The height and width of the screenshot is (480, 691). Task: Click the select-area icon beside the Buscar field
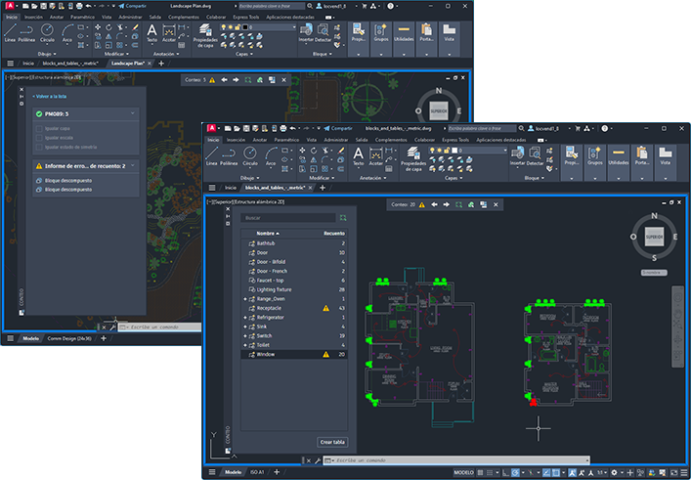pos(343,218)
